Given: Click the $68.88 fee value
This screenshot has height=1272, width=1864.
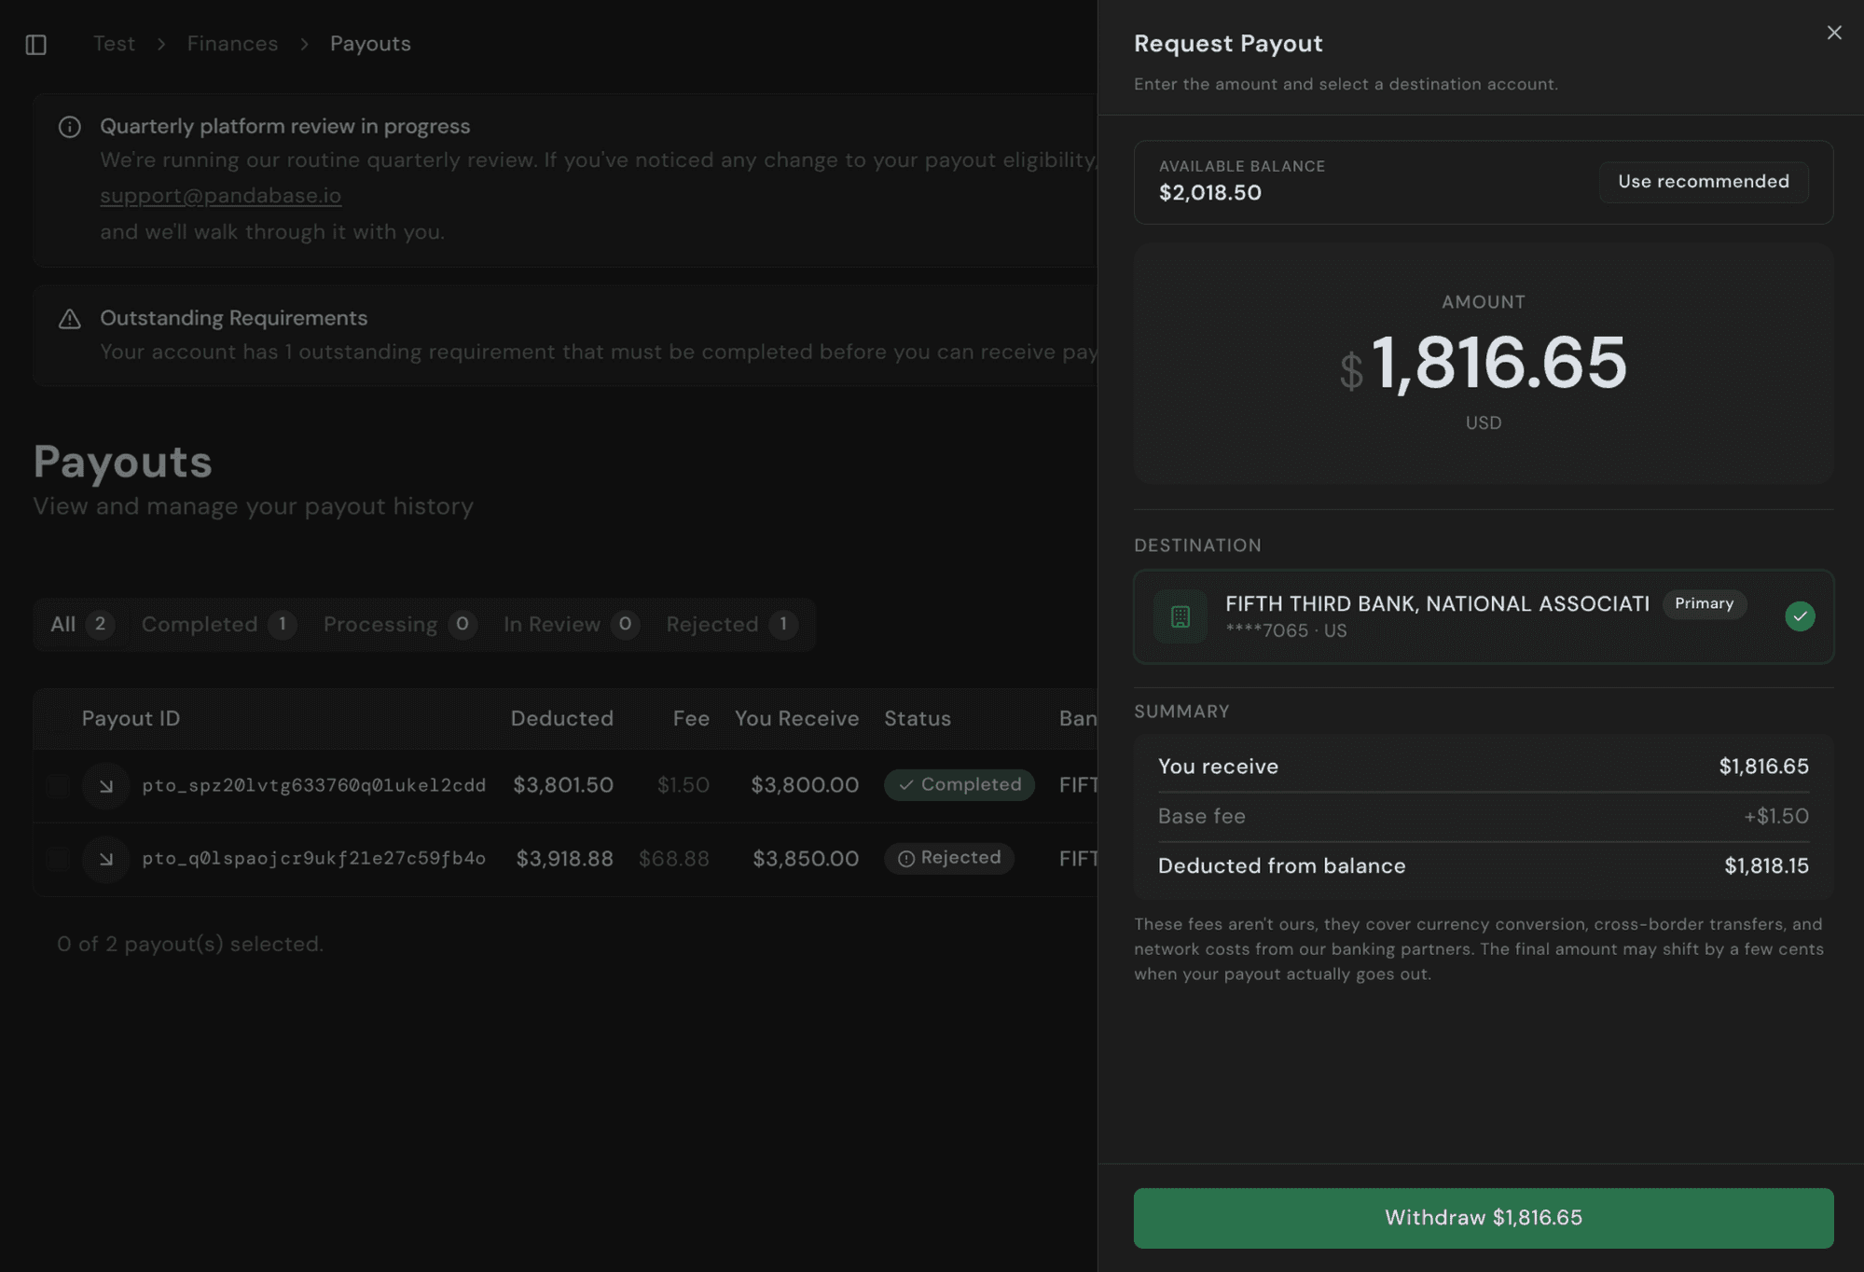Looking at the screenshot, I should pos(673,859).
